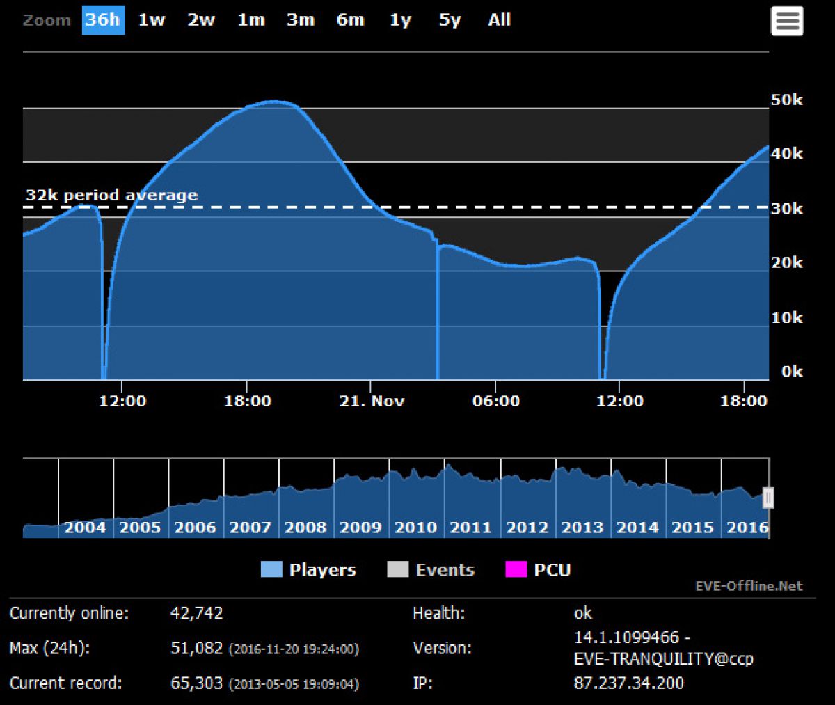Click the 32k period average line label
835x705 pixels.
(111, 196)
